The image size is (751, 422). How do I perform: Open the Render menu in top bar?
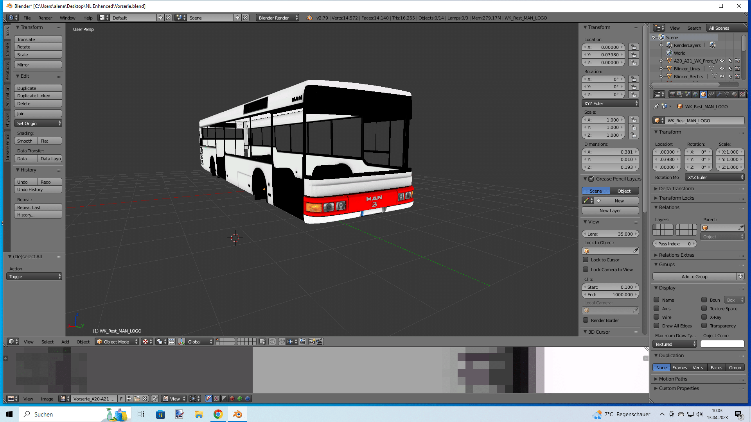pyautogui.click(x=45, y=18)
